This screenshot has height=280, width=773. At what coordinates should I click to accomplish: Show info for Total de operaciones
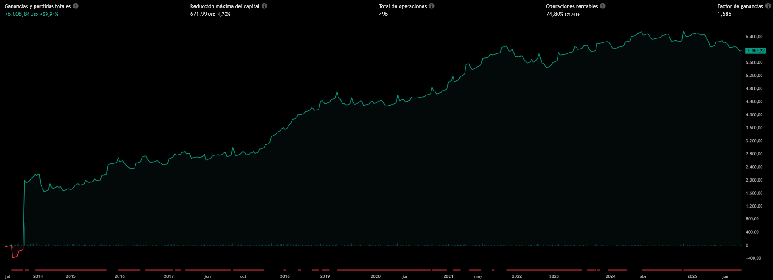431,6
